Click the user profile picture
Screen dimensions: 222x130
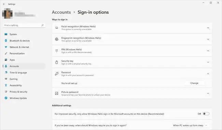pos(7,14)
